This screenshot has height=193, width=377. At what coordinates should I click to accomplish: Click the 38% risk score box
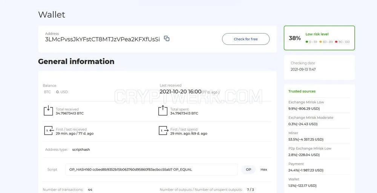pos(319,38)
